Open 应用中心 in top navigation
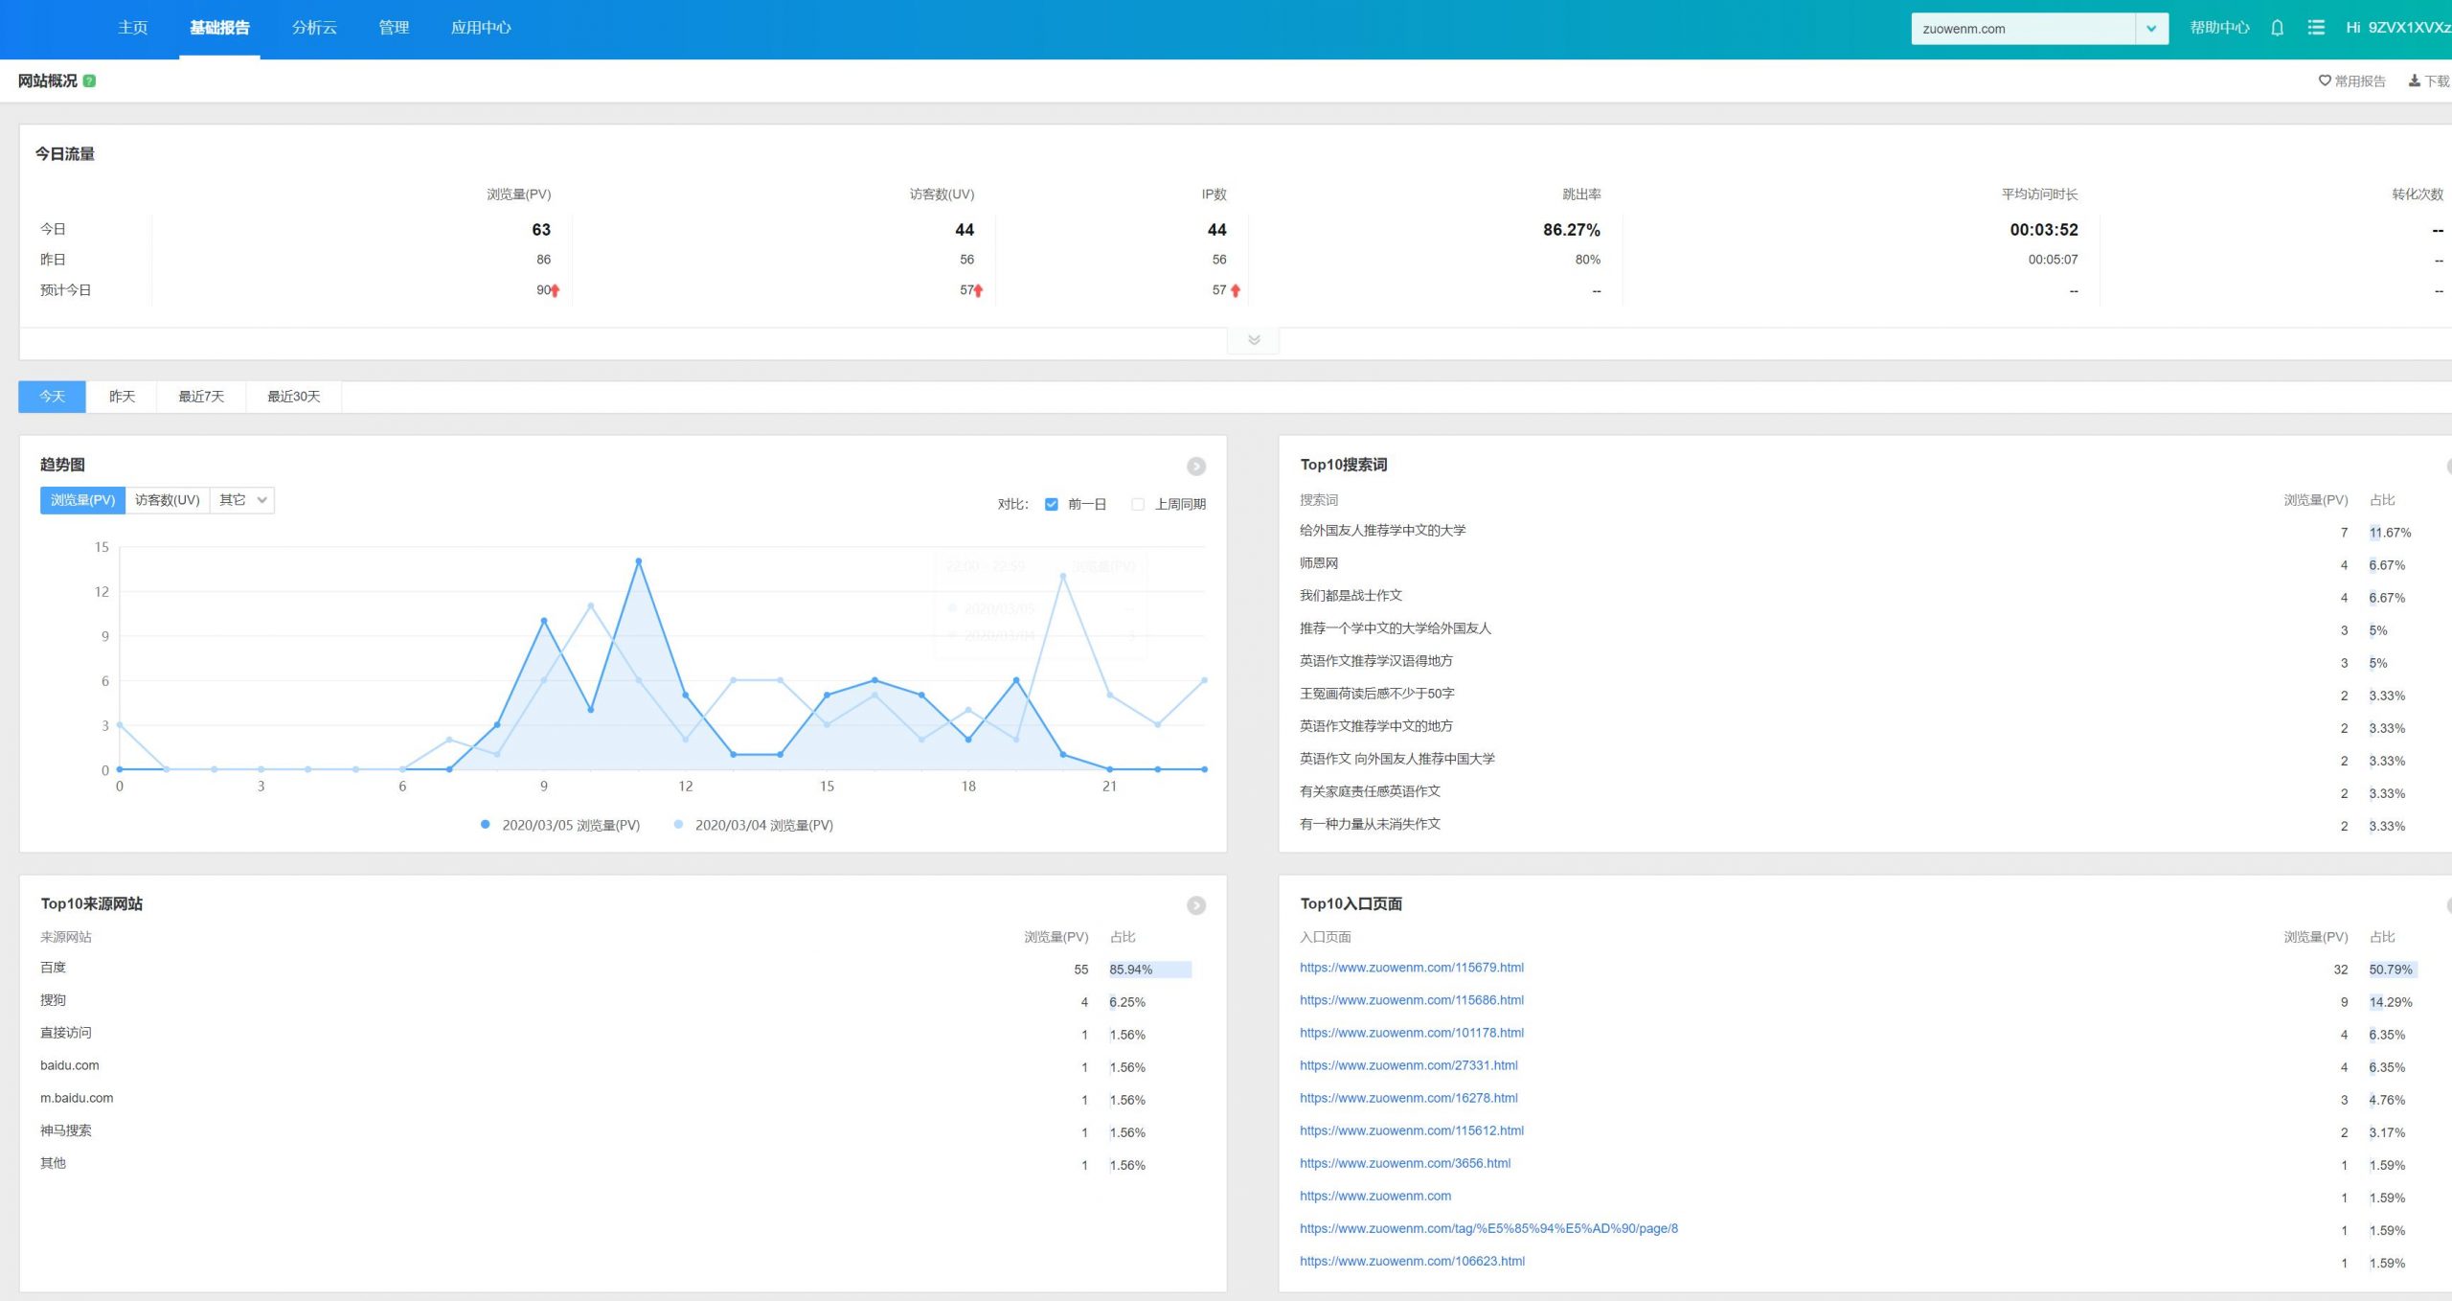 [481, 28]
